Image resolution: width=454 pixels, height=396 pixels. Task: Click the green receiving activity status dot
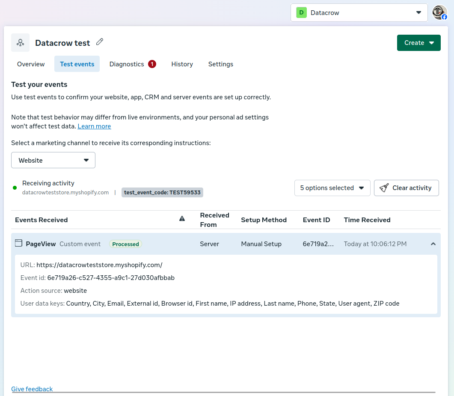pos(15,188)
